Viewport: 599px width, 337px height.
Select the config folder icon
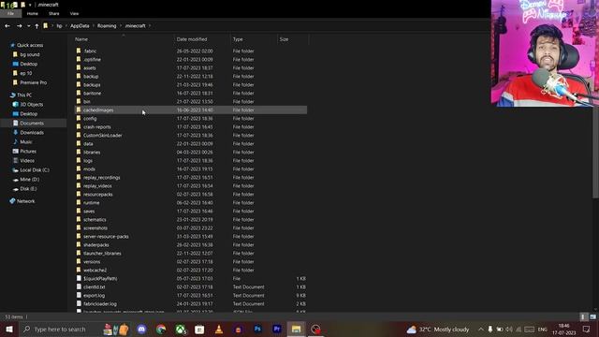click(x=79, y=118)
